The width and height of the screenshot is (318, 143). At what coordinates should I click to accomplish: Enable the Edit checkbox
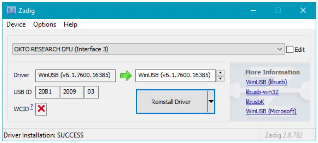click(x=290, y=49)
